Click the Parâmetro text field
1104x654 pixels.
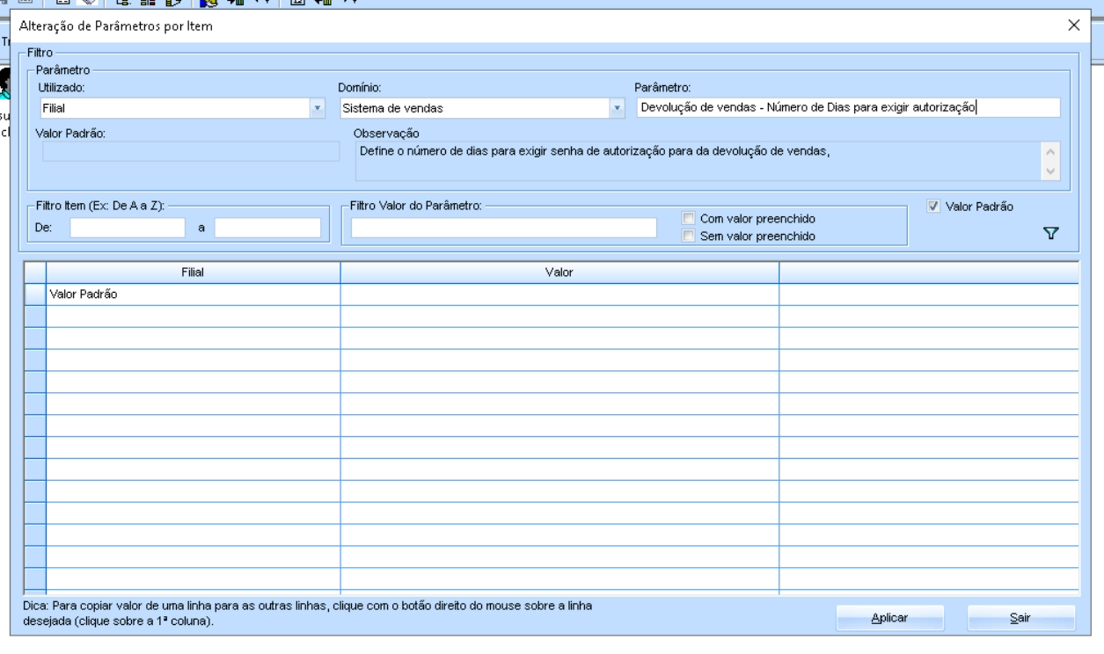(846, 108)
